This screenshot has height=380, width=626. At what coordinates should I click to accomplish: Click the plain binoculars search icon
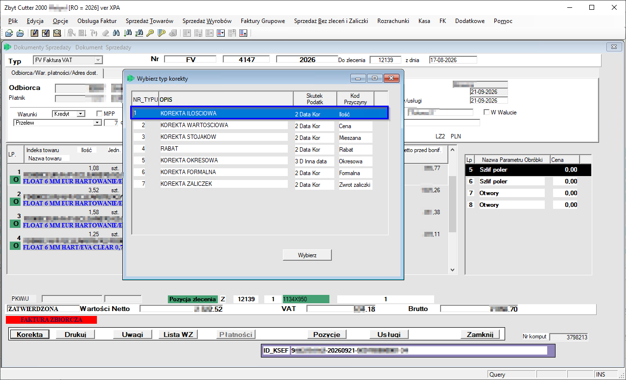(117, 33)
